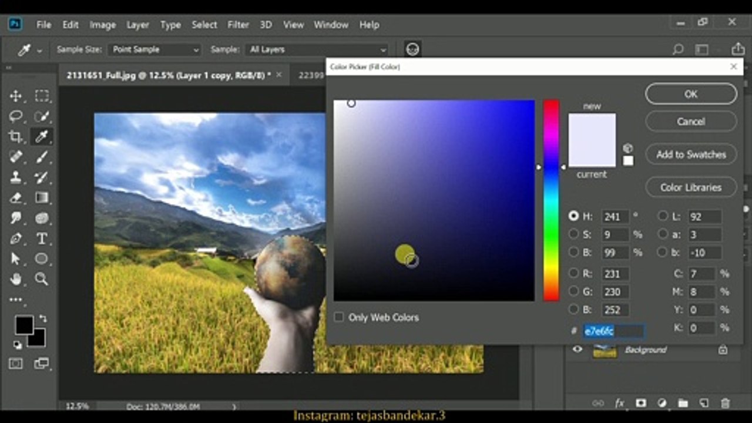
Task: Open the Window menu
Action: click(x=331, y=25)
